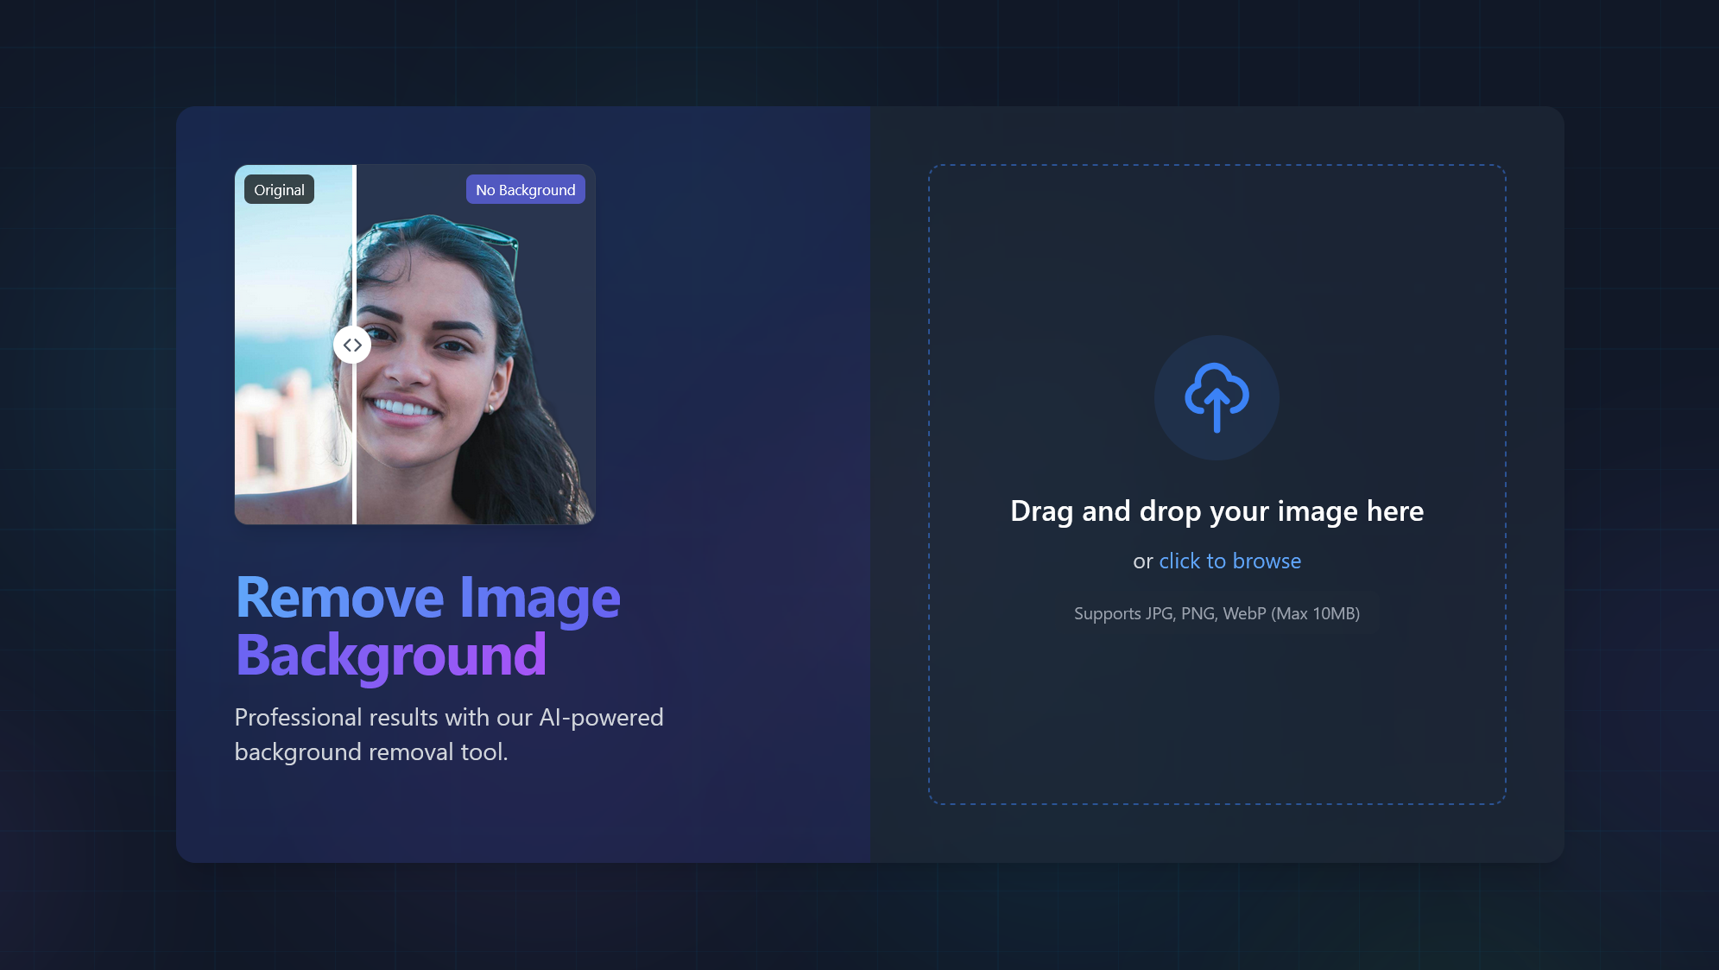Image resolution: width=1719 pixels, height=970 pixels.
Task: Click the "Drag and drop your image here" heading
Action: (x=1217, y=511)
